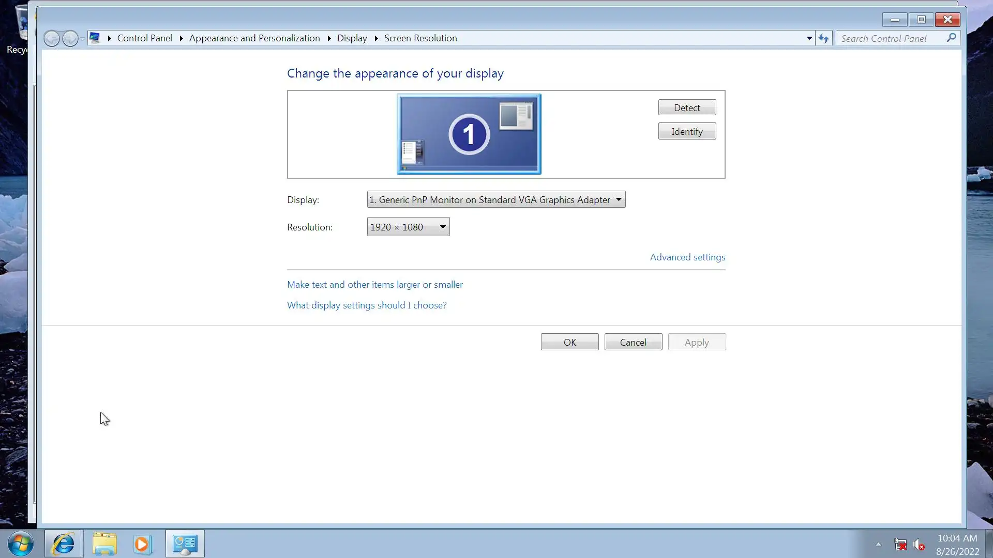
Task: Expand the address bar history dropdown
Action: (809, 38)
